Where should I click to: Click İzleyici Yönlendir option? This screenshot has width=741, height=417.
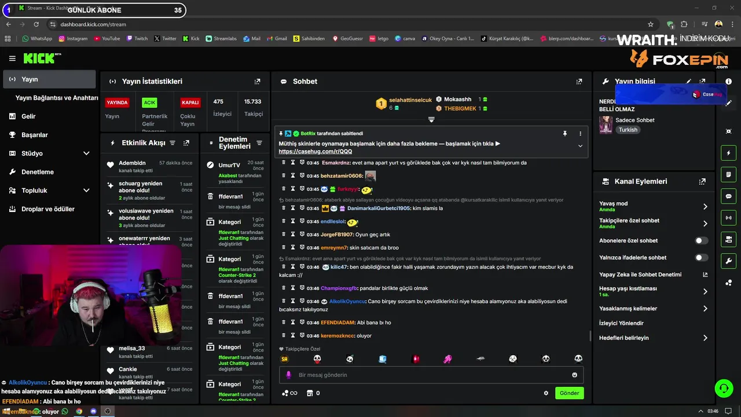[x=621, y=323]
